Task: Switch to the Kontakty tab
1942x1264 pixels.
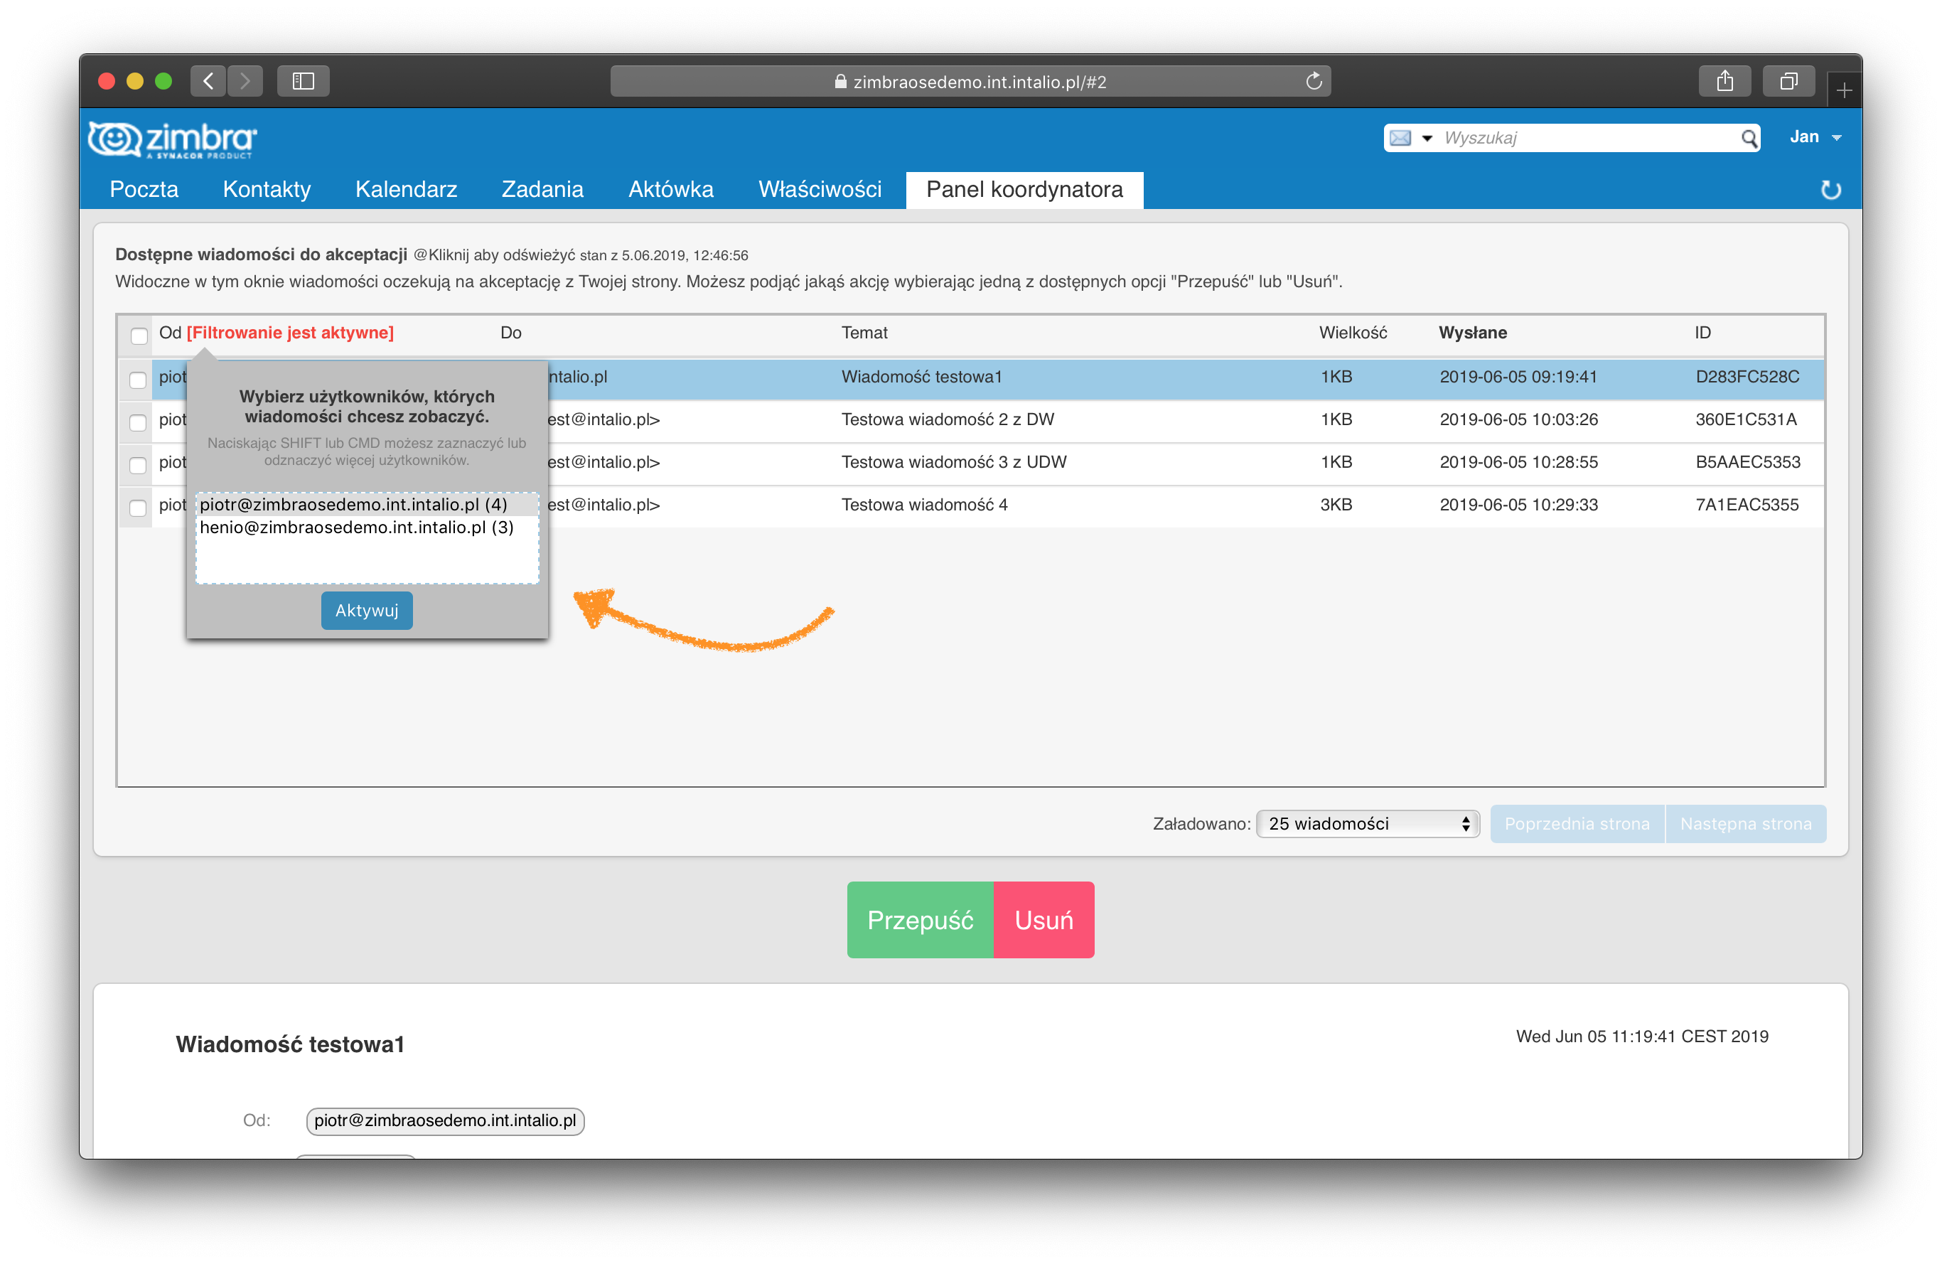Action: point(267,189)
